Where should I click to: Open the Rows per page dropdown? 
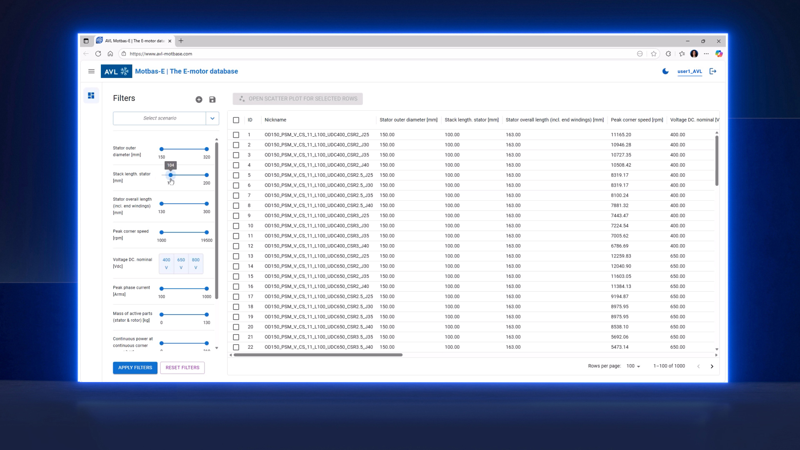click(633, 366)
